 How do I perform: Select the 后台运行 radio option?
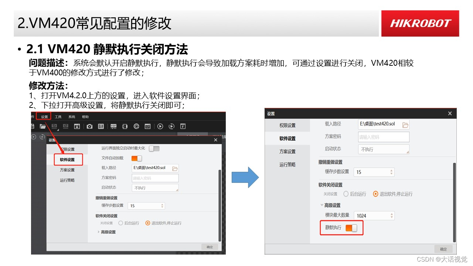(x=346, y=194)
